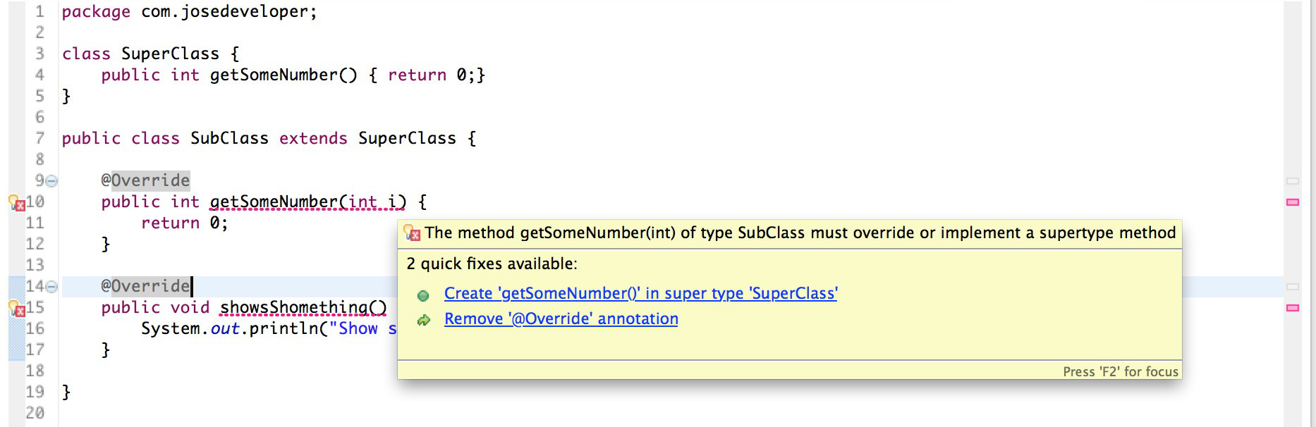Click the green create-method icon in quick fixes
The image size is (1316, 427).
click(423, 295)
